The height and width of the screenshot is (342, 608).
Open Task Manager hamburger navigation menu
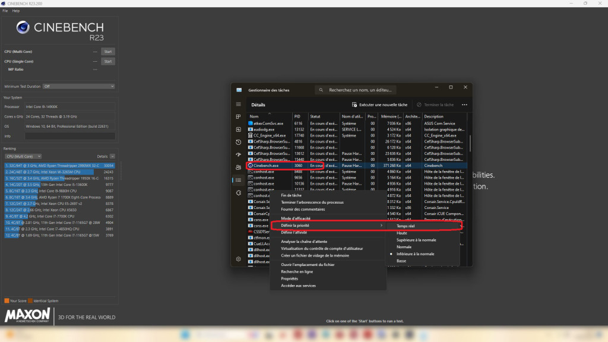click(239, 104)
